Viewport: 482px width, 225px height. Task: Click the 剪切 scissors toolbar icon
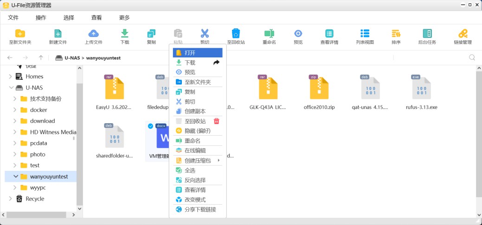pos(205,33)
